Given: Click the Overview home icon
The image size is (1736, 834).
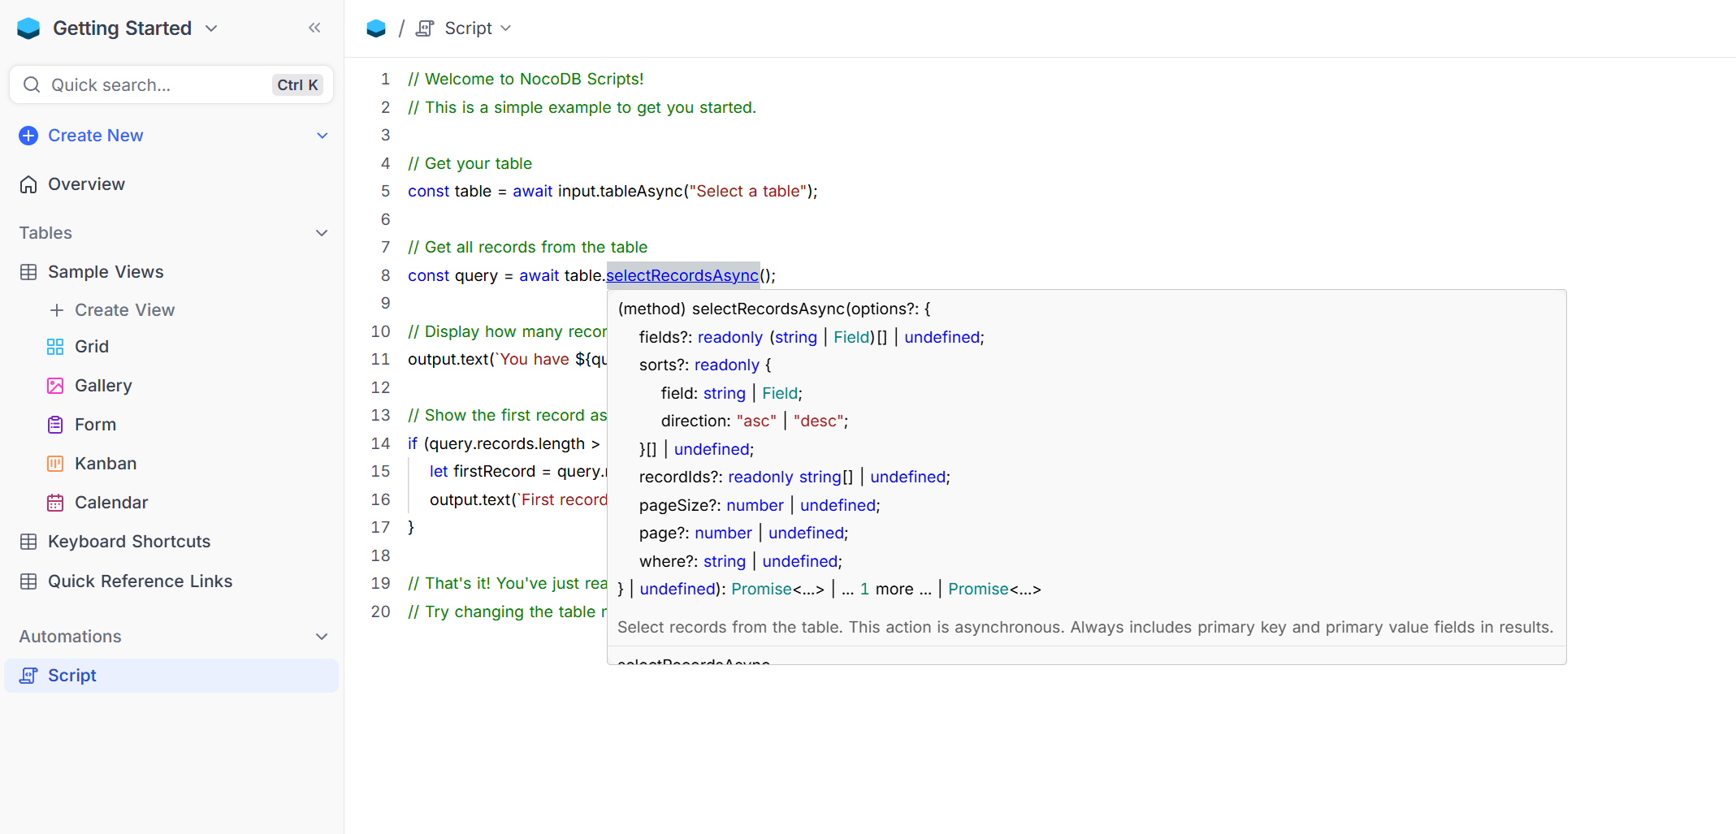Looking at the screenshot, I should [28, 184].
